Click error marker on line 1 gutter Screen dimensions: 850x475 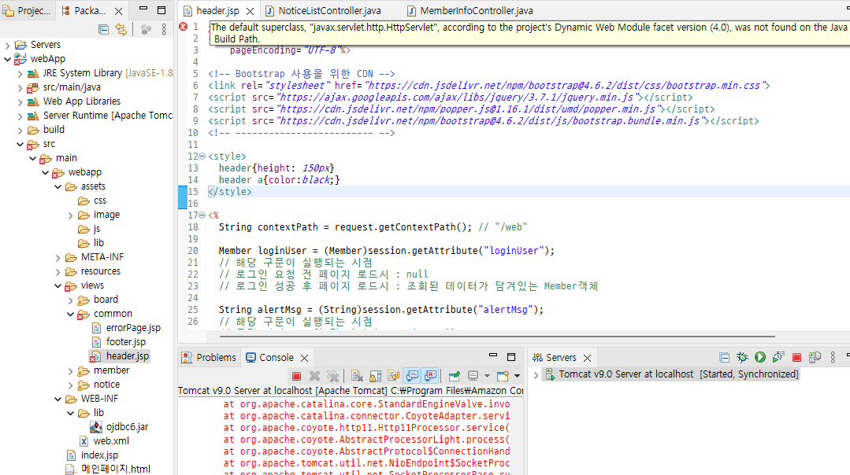pos(184,27)
